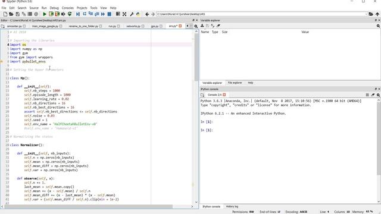Go back to the previous cursor position
The image size is (381, 214).
147,14
